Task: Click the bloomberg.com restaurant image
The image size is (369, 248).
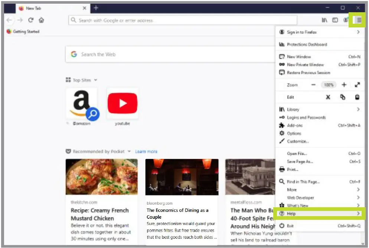Action: point(182,177)
